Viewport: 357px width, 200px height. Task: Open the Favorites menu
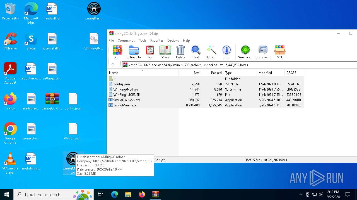coord(157,41)
